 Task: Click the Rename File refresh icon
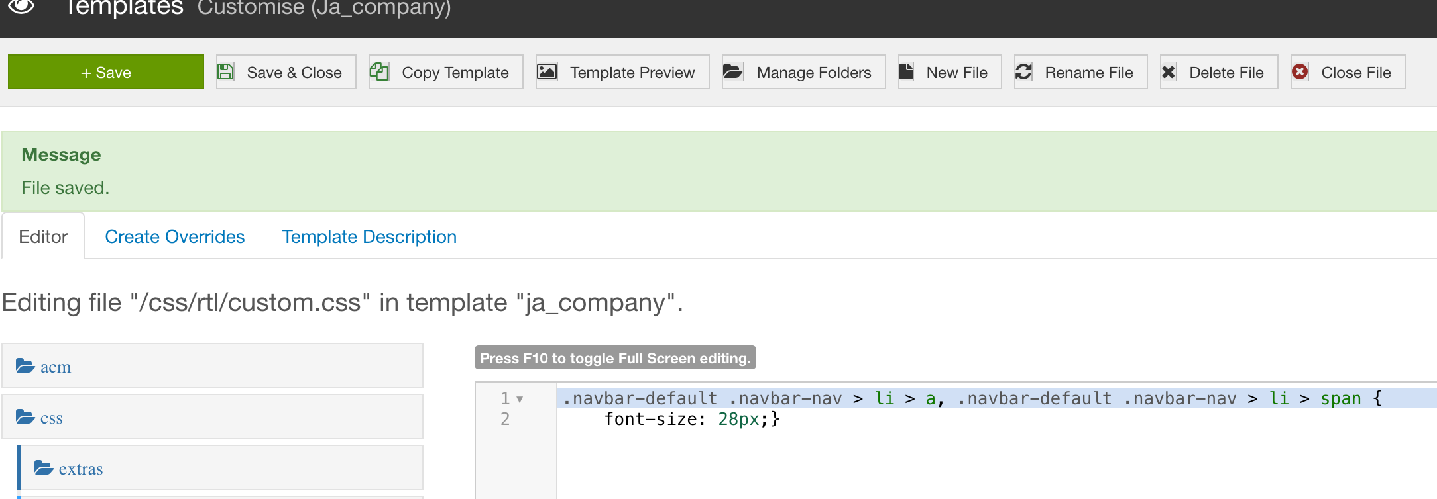pos(1024,71)
